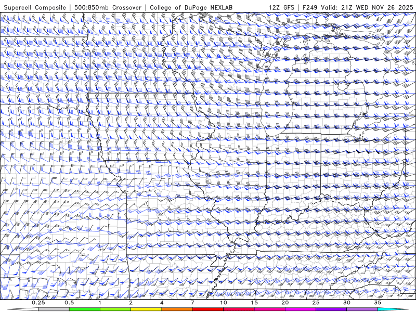Click the 20 color scale label
The image size is (416, 312).
(x=285, y=303)
